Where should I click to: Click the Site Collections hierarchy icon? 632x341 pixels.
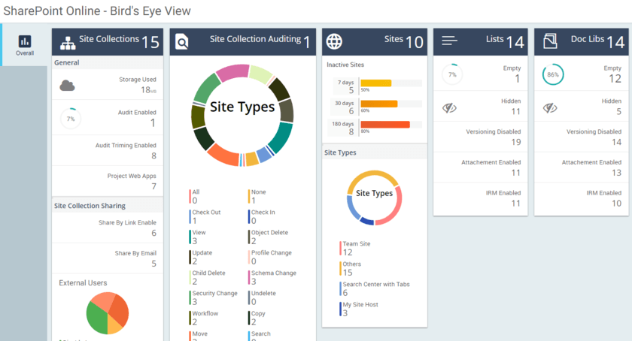68,42
